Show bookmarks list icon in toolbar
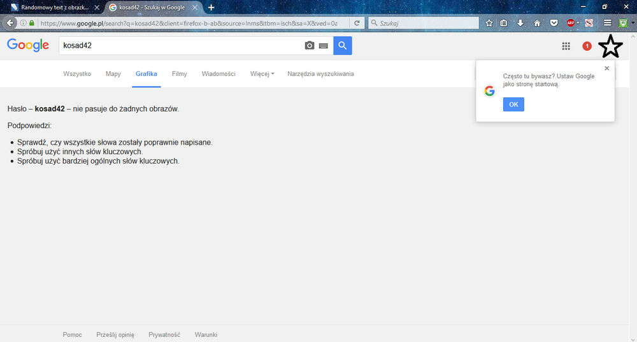Screen dimensions: 637x342 (504, 23)
